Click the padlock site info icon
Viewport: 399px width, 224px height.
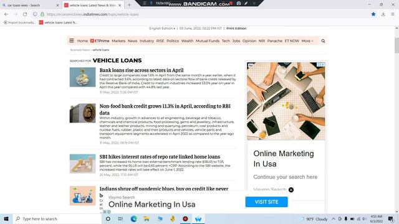[x=42, y=14]
